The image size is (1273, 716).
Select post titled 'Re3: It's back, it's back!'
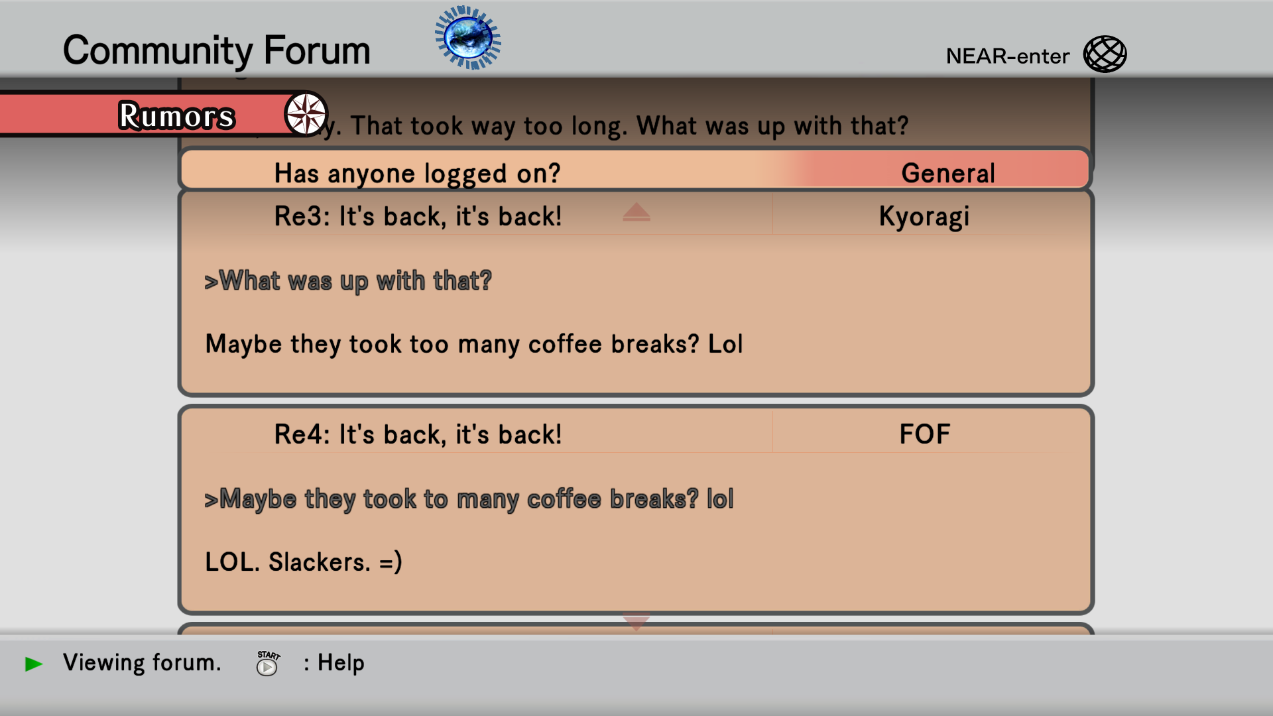pyautogui.click(x=418, y=217)
